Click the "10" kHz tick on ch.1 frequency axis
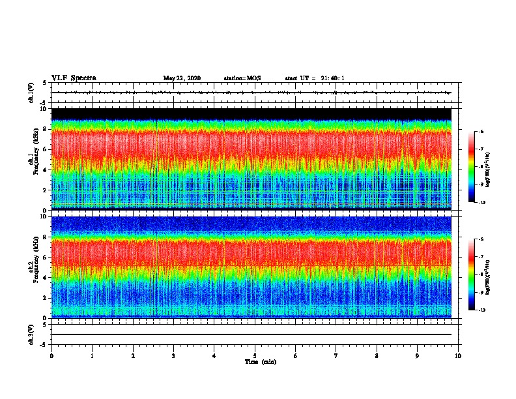The width and height of the screenshot is (516, 399). click(x=43, y=109)
